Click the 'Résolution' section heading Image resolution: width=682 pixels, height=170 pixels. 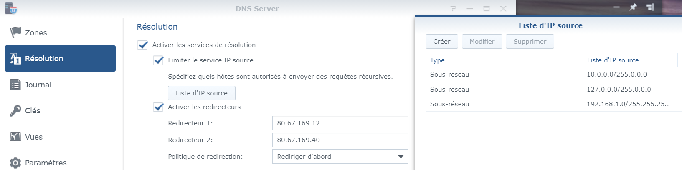coord(157,27)
